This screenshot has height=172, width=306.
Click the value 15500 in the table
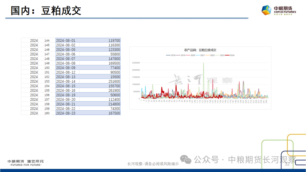pyautogui.click(x=115, y=77)
